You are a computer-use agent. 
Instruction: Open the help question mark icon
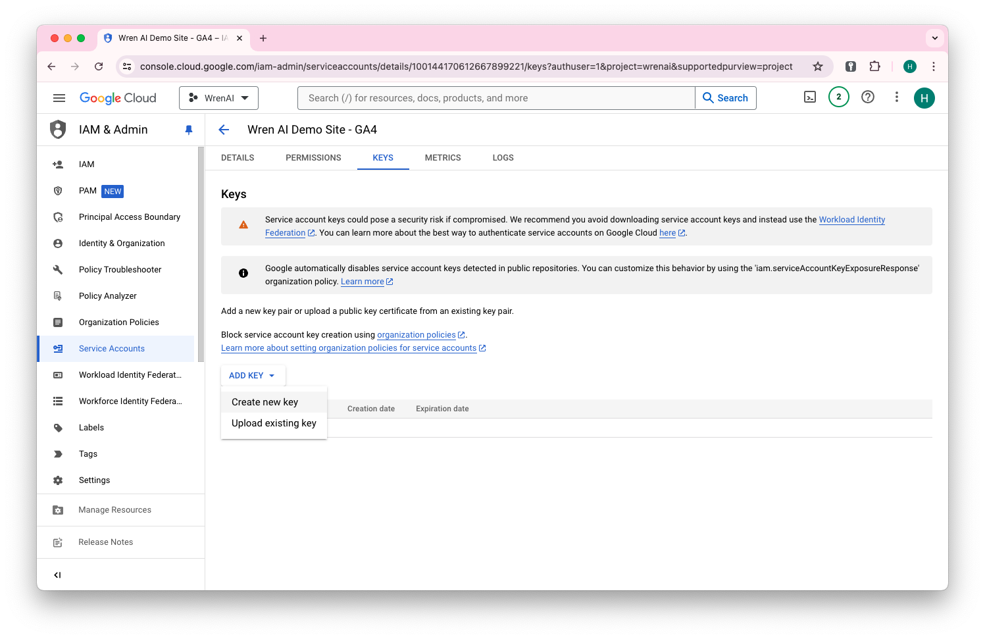868,97
